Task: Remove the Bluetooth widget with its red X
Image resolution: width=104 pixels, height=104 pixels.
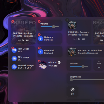Action: [39, 48]
